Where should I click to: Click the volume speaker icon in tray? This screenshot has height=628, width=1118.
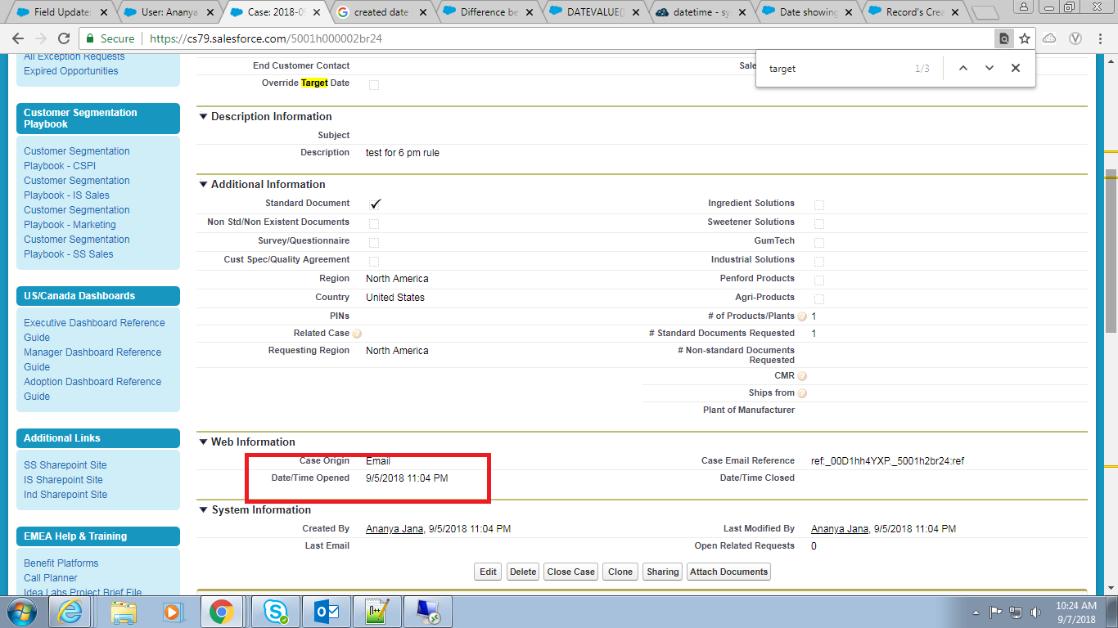1035,612
